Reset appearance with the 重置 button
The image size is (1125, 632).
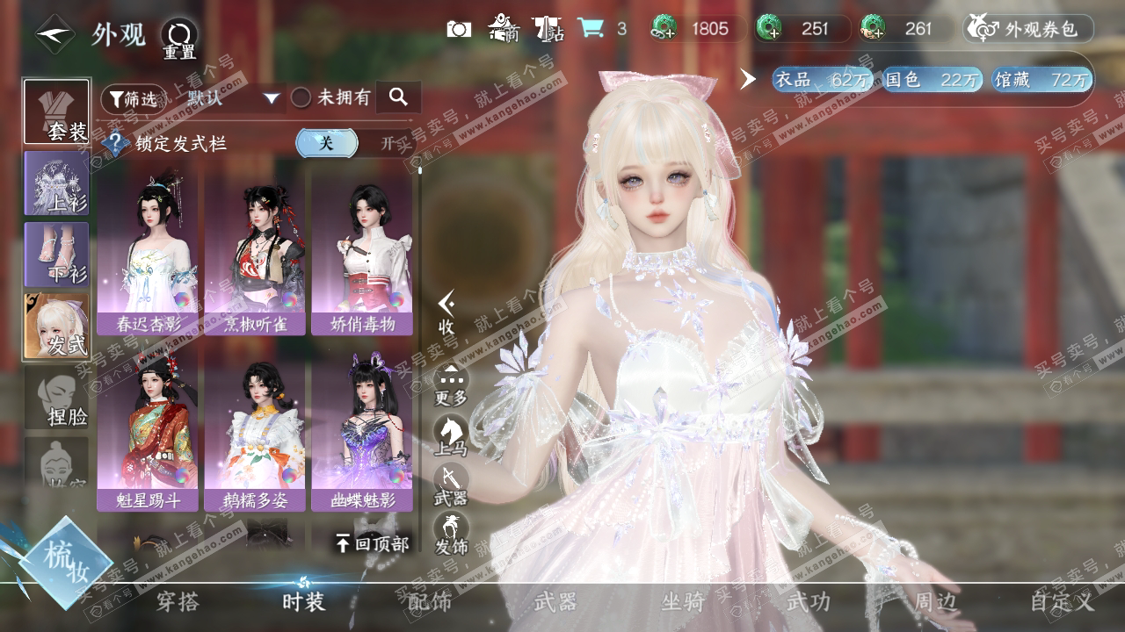pos(179,39)
